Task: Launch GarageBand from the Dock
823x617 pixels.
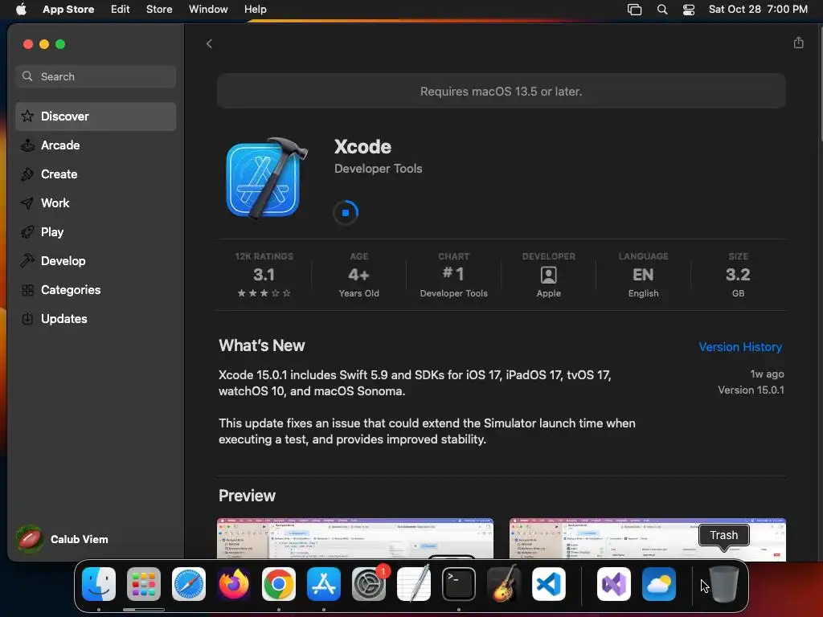Action: click(504, 584)
